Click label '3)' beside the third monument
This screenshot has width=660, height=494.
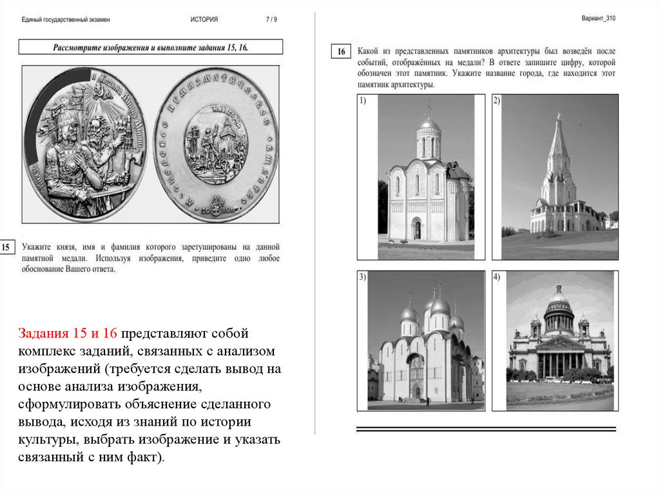[x=363, y=276]
